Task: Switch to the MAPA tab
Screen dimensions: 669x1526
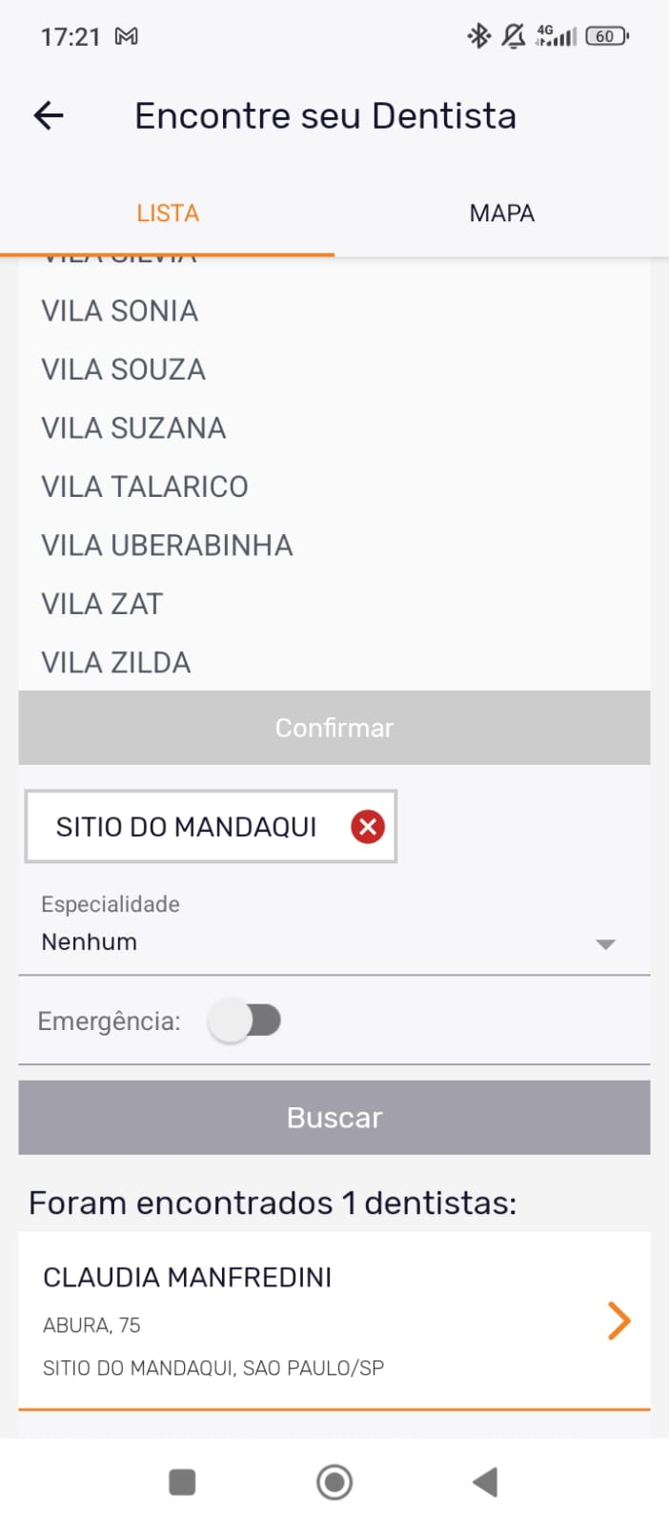Action: 501,213
